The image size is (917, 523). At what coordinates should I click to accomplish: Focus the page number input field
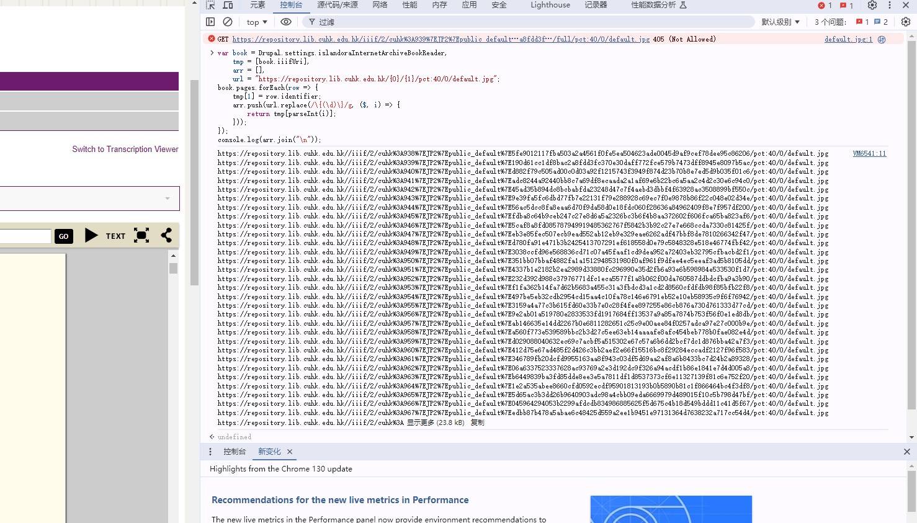(x=25, y=236)
